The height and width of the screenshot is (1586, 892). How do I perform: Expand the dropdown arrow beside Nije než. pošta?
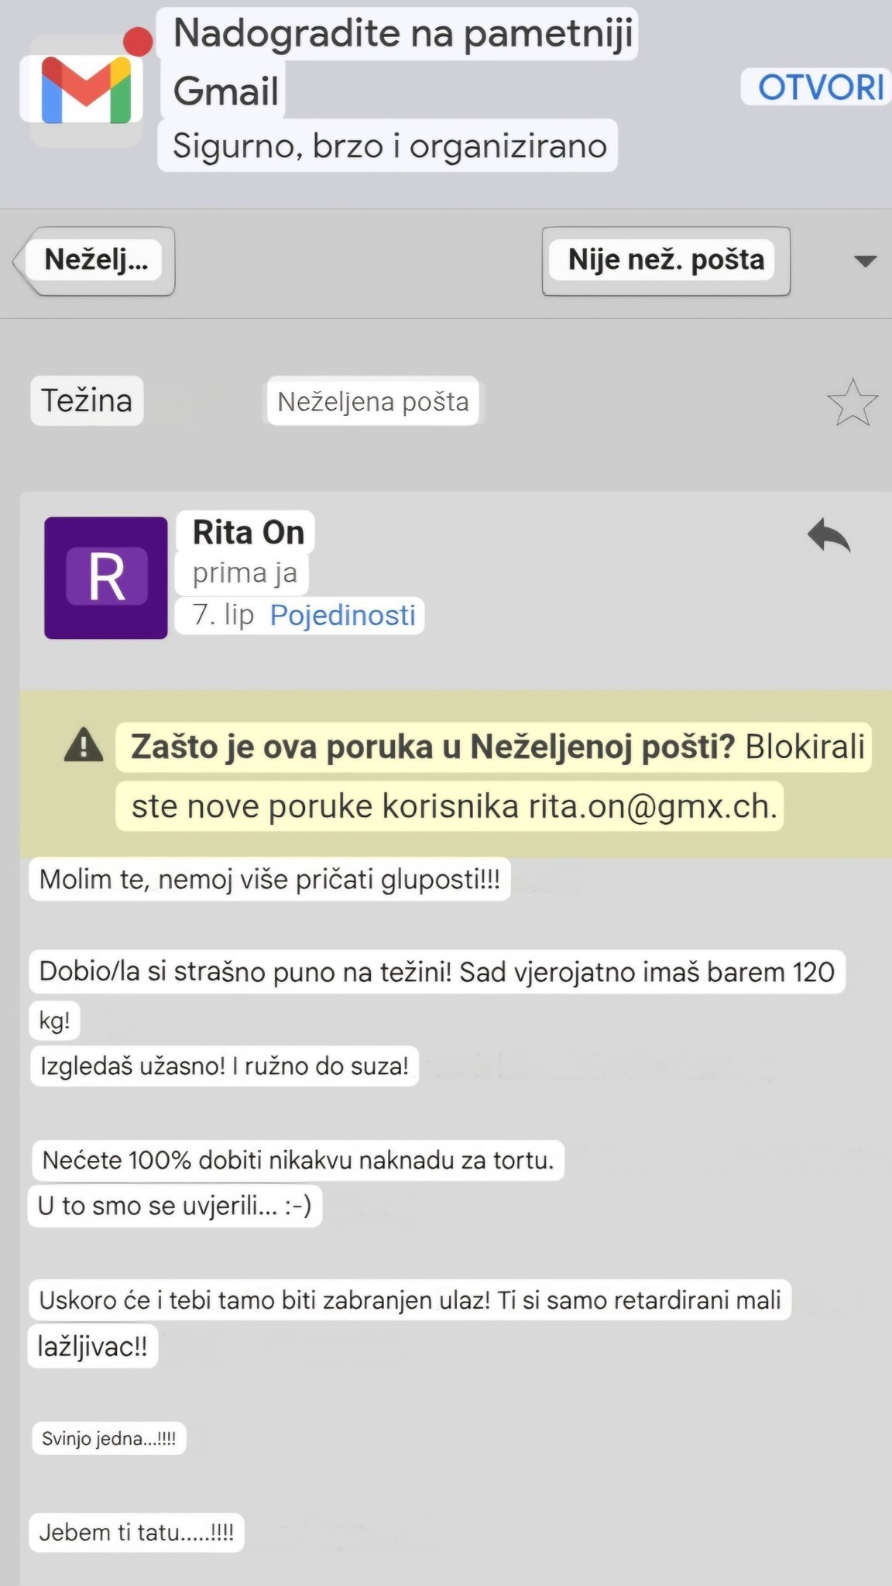point(865,261)
